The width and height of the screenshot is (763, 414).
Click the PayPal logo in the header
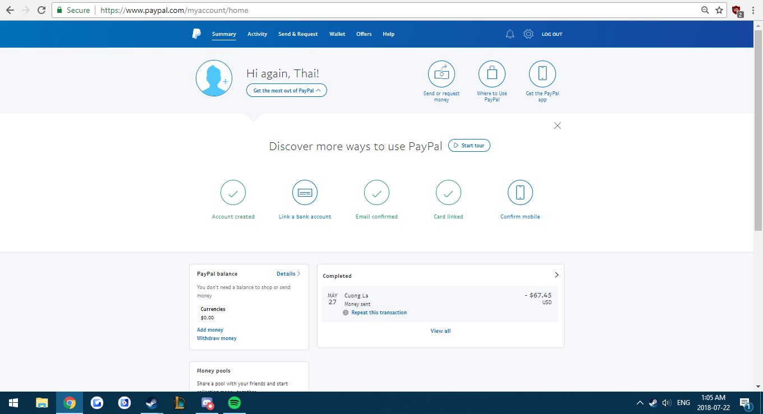pyautogui.click(x=196, y=34)
